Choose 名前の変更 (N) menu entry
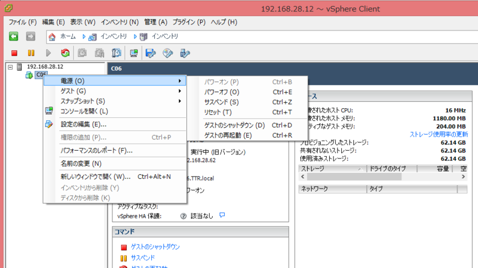 click(115, 163)
